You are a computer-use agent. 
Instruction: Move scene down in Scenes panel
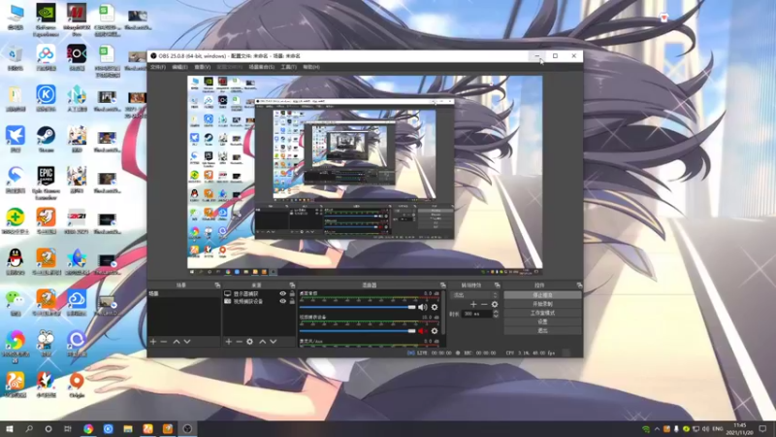coord(187,342)
